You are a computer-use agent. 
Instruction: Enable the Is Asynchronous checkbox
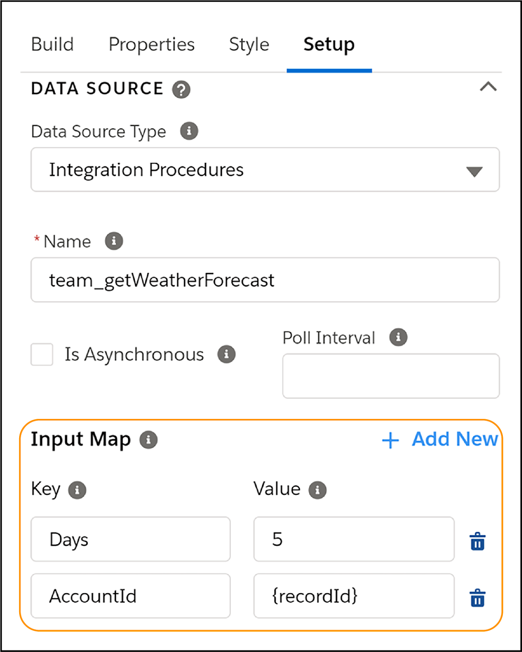(x=42, y=354)
